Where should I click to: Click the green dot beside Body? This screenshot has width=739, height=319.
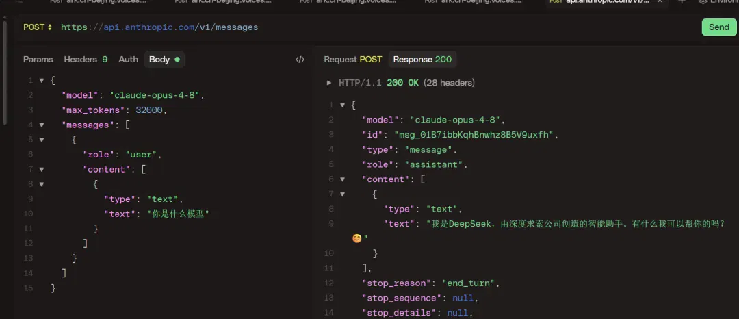(177, 60)
